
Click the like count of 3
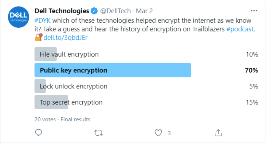coord(169,133)
